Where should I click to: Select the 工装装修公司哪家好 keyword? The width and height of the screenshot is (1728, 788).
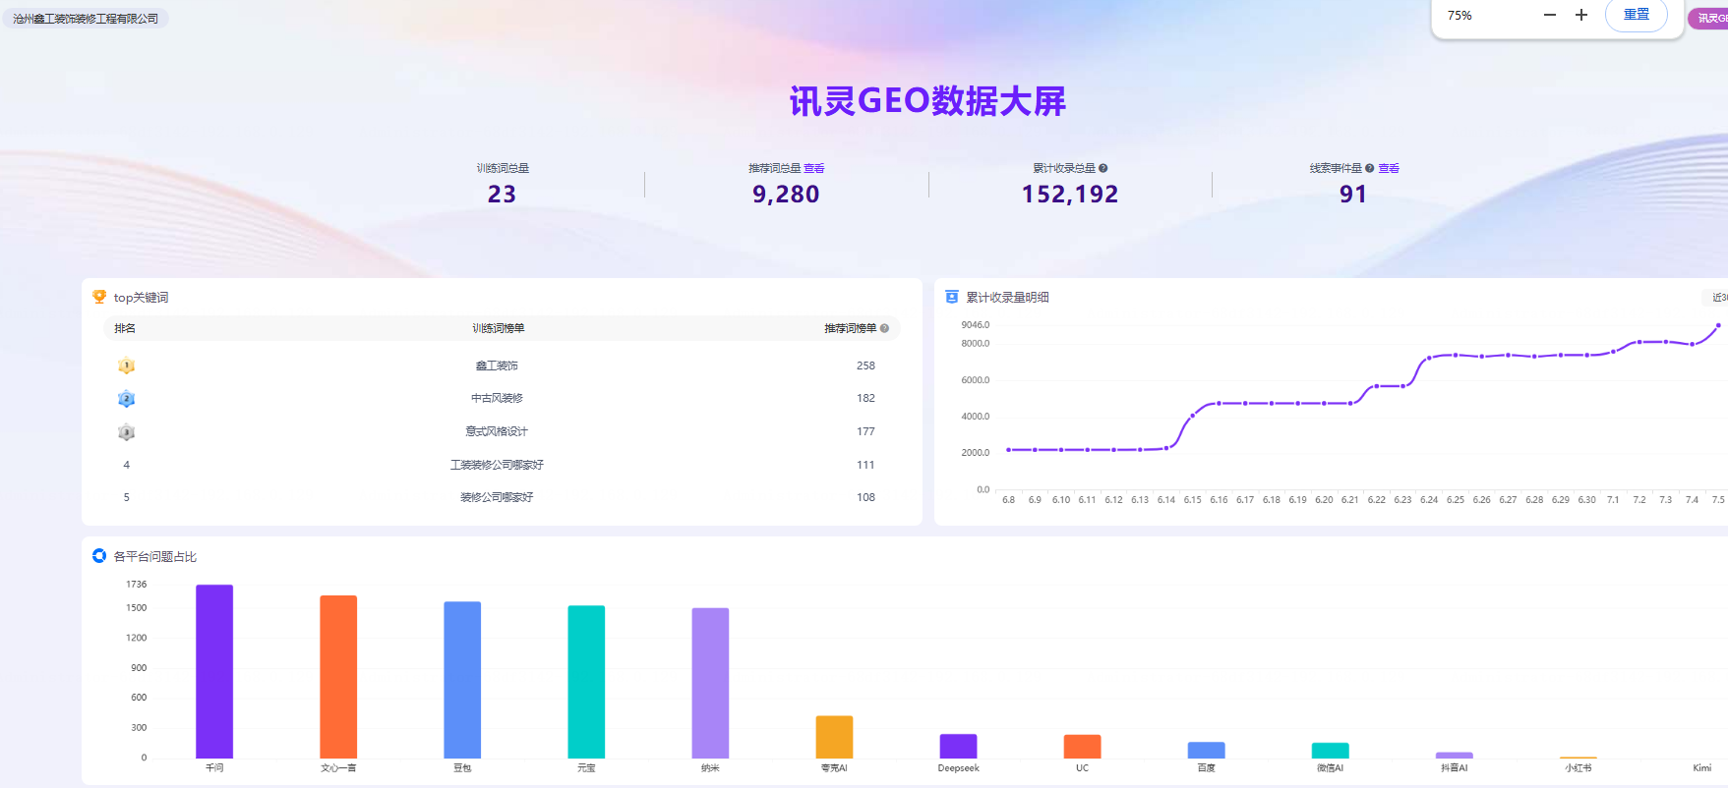pyautogui.click(x=497, y=465)
